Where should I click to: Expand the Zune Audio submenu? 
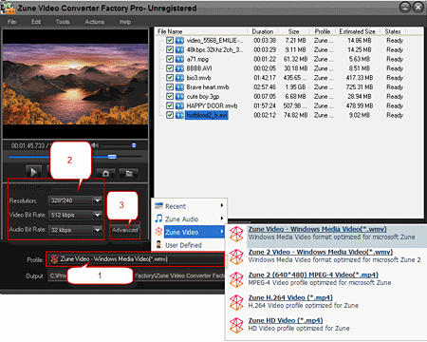tap(222, 218)
